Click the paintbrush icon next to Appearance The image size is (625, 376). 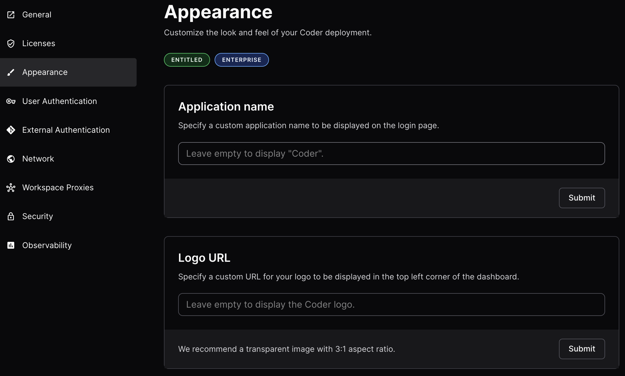tap(11, 72)
